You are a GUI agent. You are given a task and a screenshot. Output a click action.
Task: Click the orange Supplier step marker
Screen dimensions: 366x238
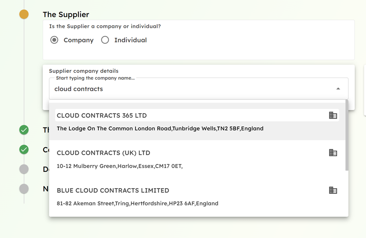click(24, 14)
